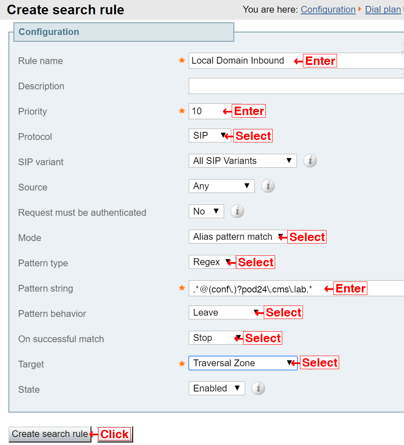Click the info icon beside State dropdown

click(258, 388)
